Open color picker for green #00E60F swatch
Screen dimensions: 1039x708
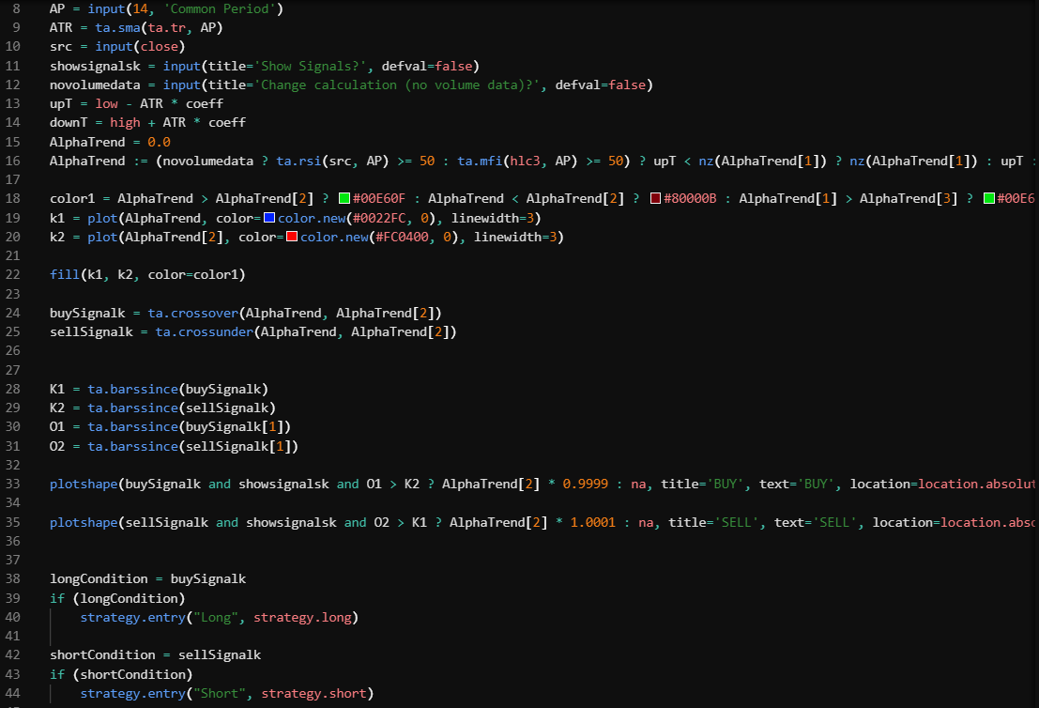click(344, 198)
